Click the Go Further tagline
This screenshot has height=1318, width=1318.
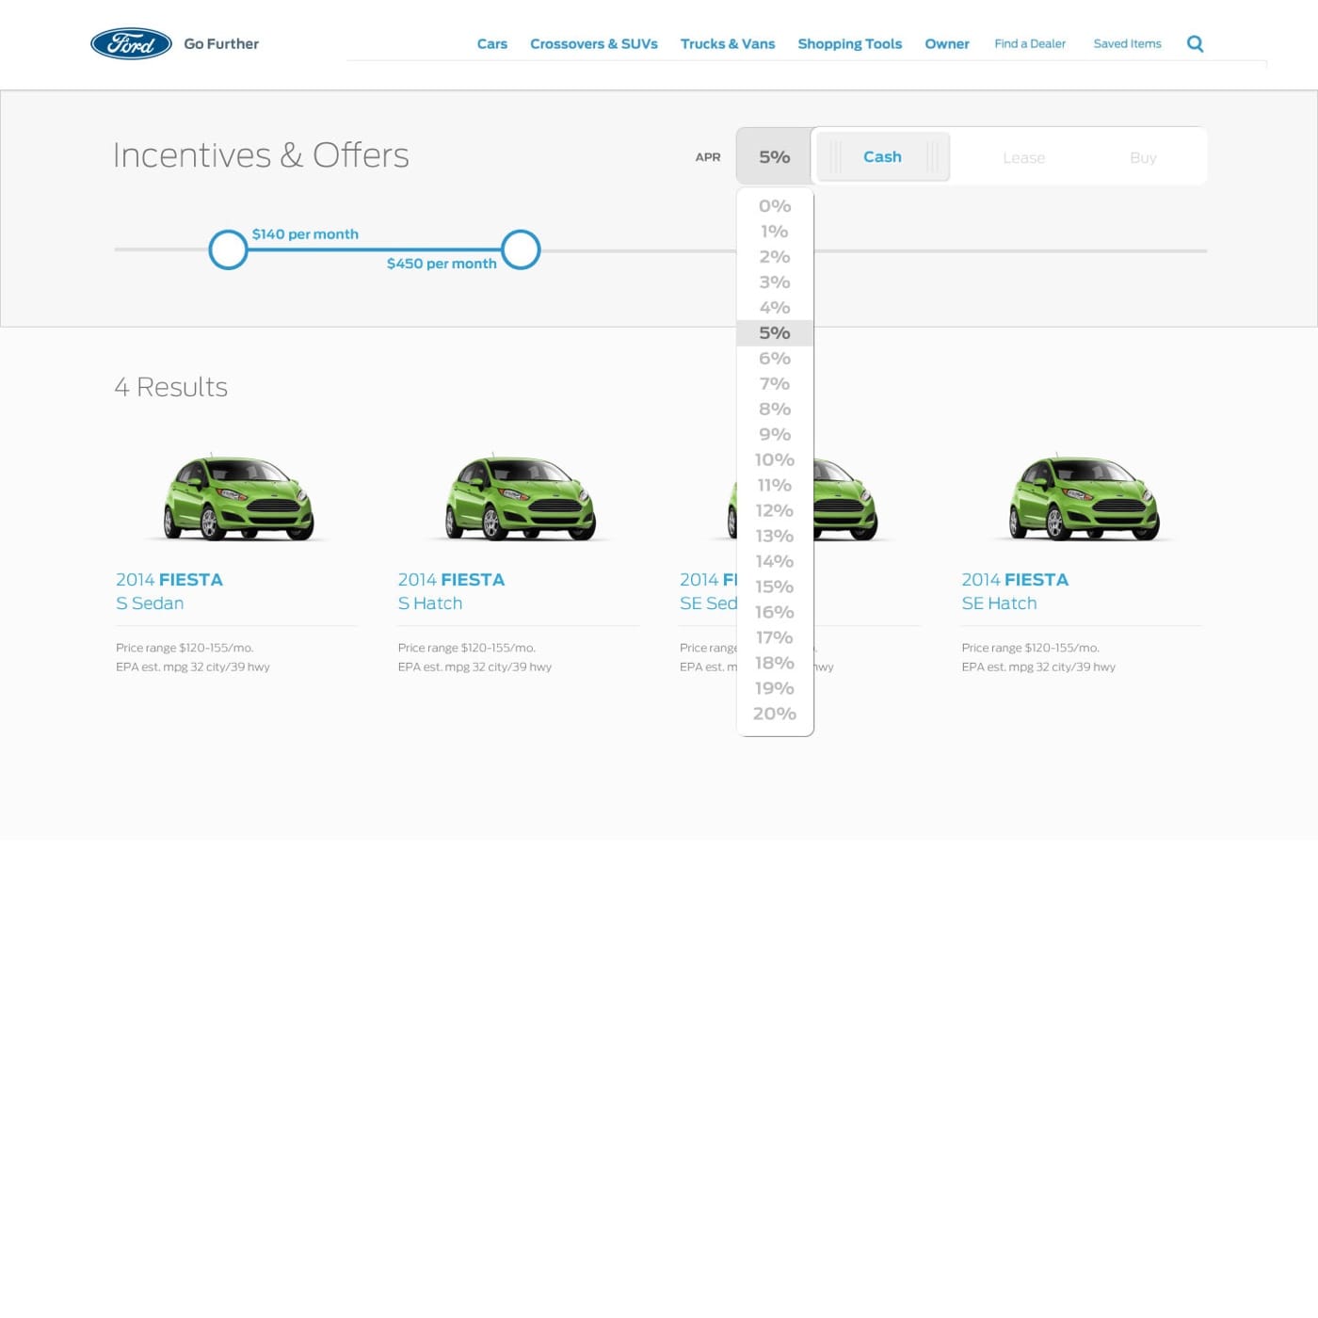click(221, 43)
